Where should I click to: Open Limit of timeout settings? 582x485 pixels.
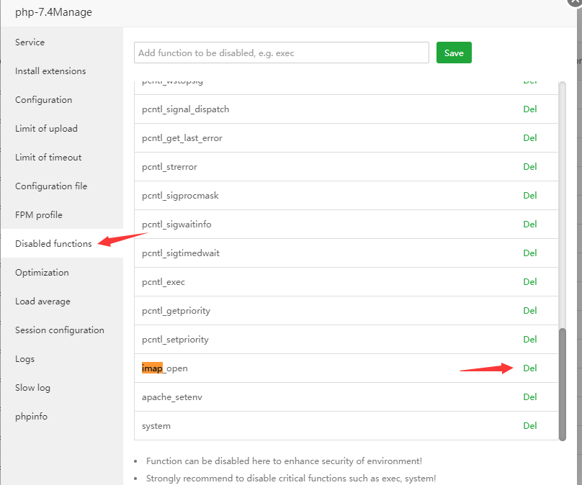click(48, 158)
